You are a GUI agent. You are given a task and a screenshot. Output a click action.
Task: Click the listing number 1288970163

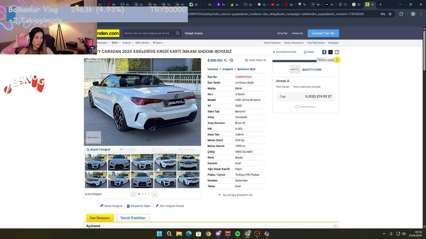[243, 77]
